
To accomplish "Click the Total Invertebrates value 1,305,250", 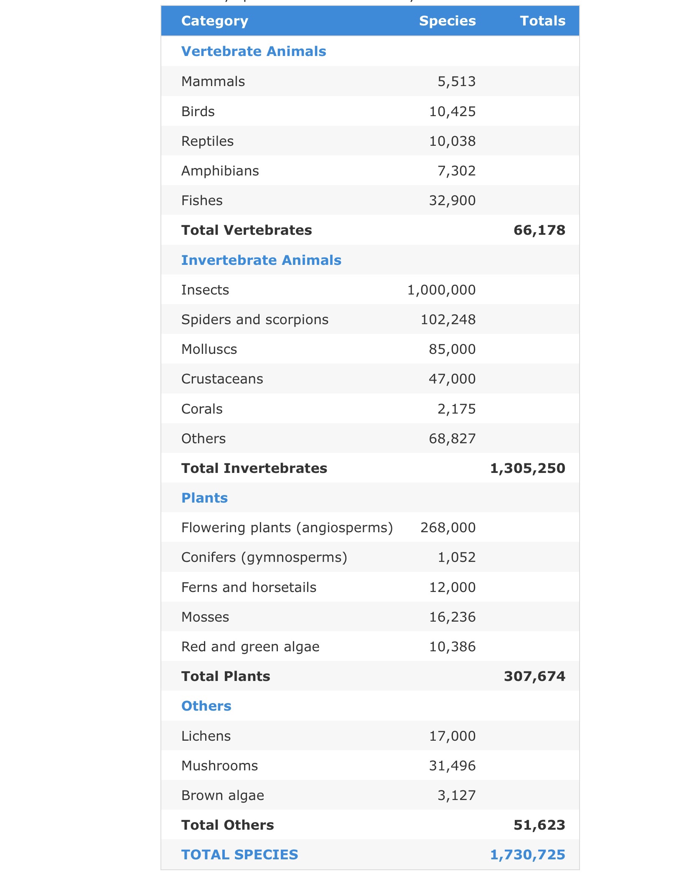I will (x=527, y=468).
